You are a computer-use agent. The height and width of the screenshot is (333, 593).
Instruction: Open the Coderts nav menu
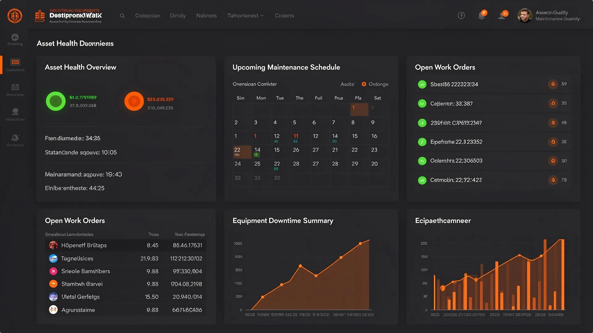click(x=284, y=16)
